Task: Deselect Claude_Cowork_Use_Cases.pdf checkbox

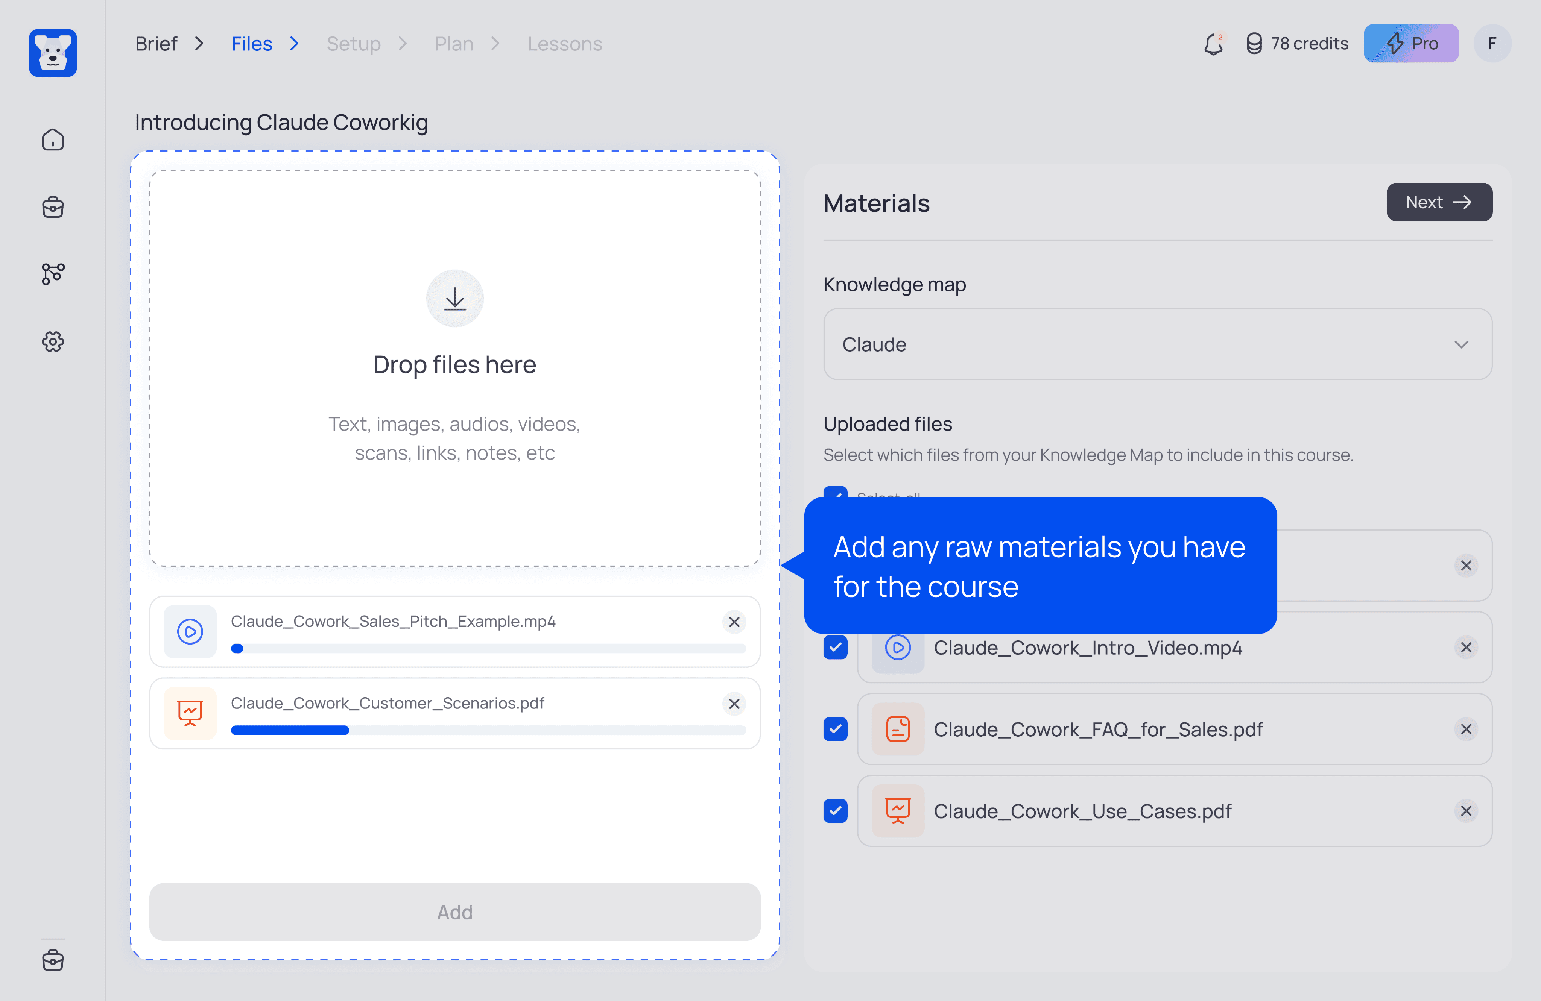Action: click(835, 811)
